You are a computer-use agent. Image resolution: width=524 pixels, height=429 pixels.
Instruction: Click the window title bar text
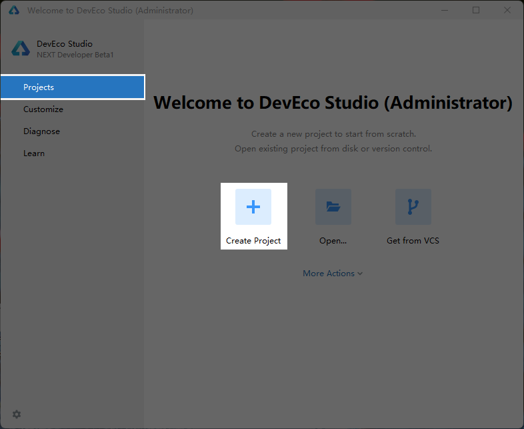110,11
